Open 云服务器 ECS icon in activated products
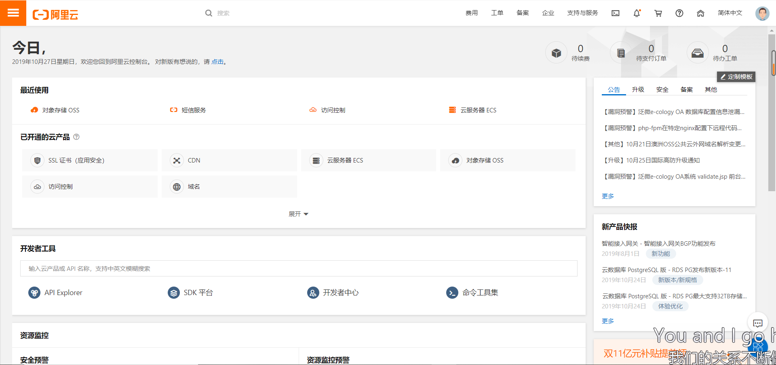 pos(316,160)
